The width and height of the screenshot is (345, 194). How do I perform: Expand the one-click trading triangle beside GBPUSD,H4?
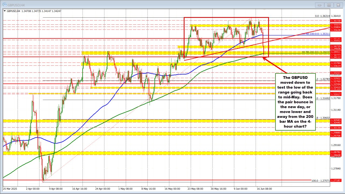click(x=4, y=11)
